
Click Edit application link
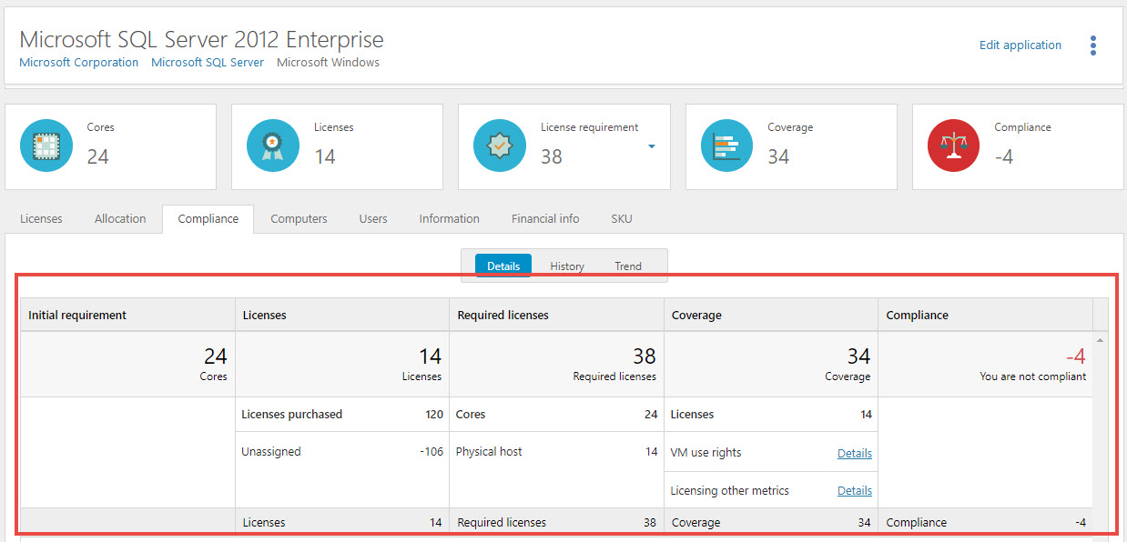coord(1020,45)
